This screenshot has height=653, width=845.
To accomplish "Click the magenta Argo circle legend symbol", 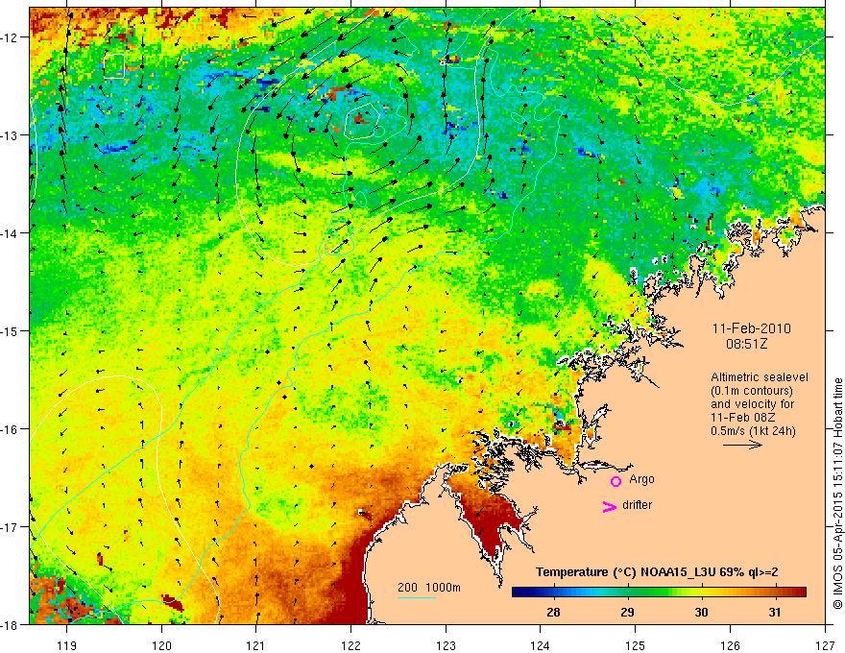I will pos(616,481).
